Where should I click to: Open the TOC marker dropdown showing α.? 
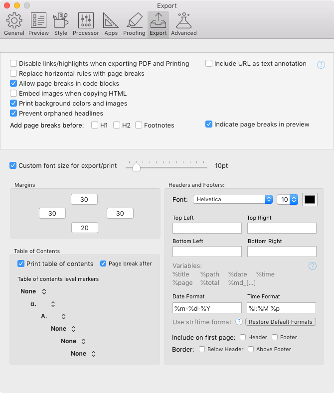(x=43, y=304)
